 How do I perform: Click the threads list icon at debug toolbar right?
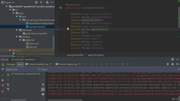[168, 64]
